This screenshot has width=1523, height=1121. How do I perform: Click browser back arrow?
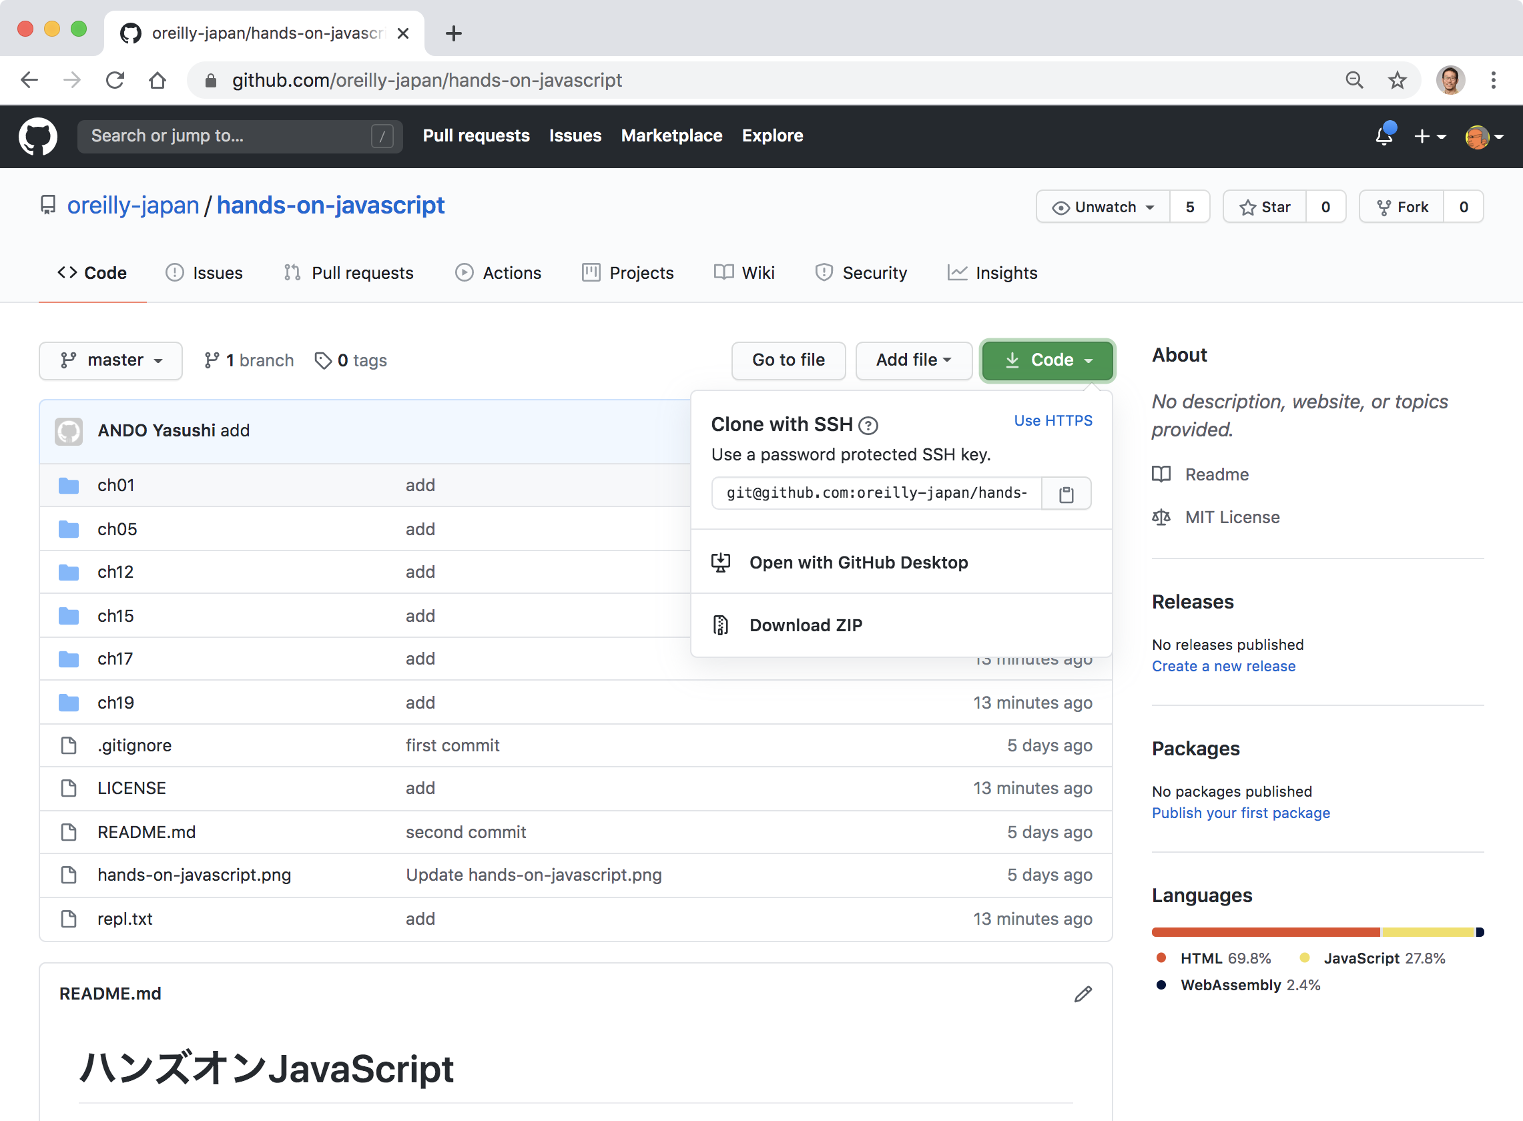point(29,80)
